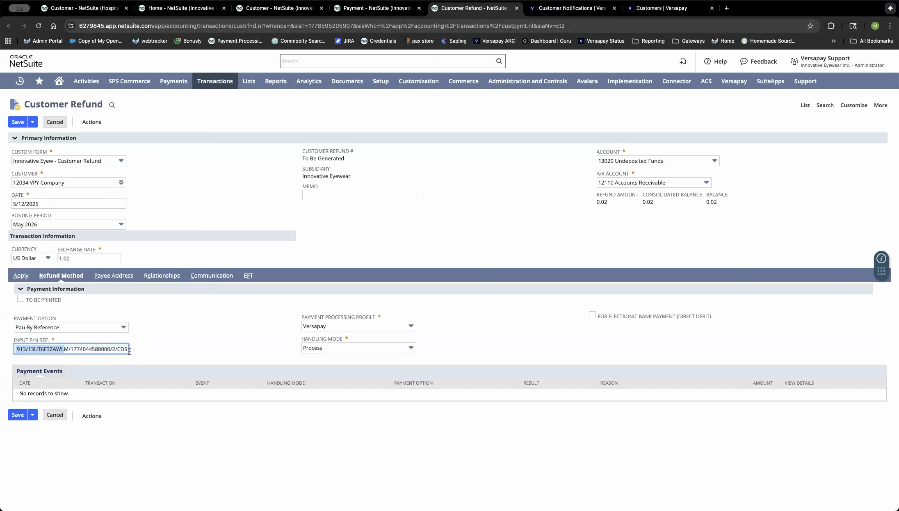This screenshot has height=511, width=899.
Task: Open the Chrome apps grid bookmark icon
Action: [8, 41]
